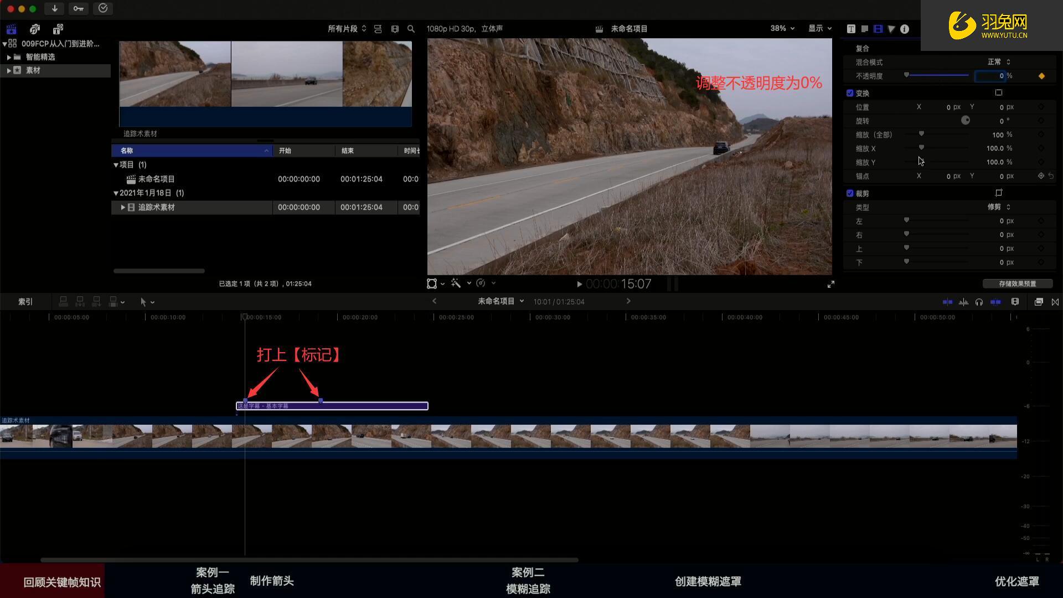Open the 显示 view options dropdown
Viewport: 1063px width, 598px height.
click(820, 28)
